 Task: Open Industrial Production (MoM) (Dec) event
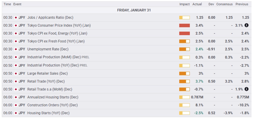(54, 57)
